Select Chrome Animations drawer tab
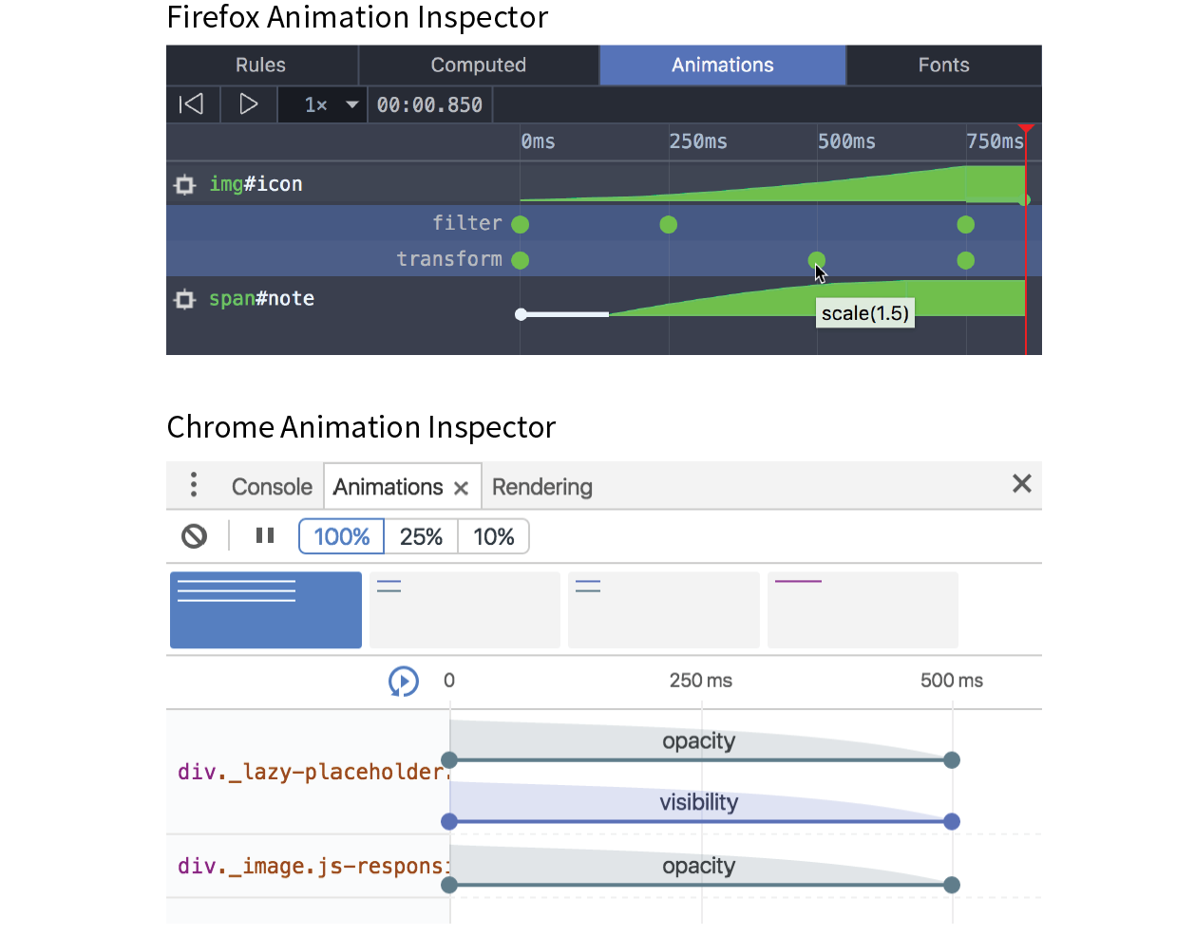The width and height of the screenshot is (1195, 935). tap(389, 487)
